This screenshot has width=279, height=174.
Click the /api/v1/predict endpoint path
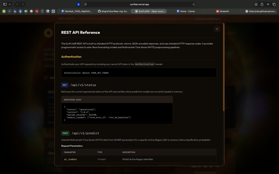85,133
